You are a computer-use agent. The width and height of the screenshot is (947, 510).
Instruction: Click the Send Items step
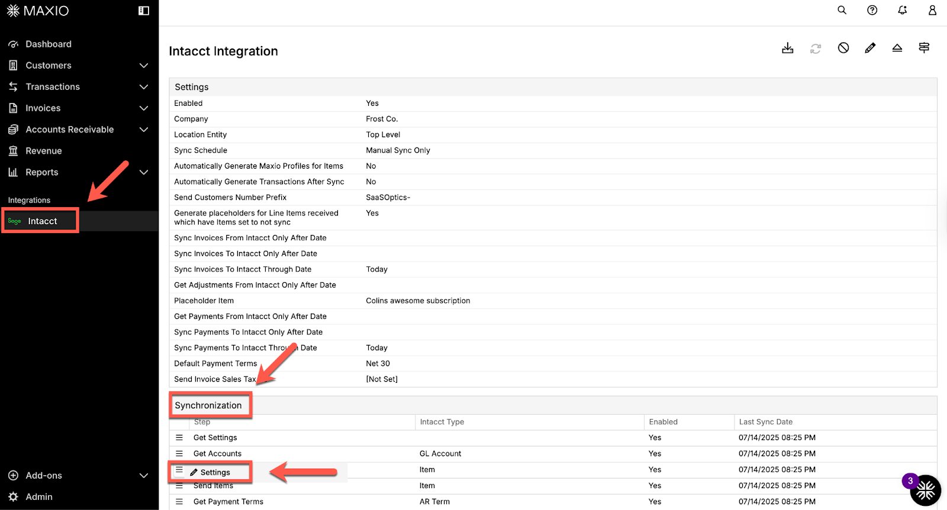(x=213, y=486)
